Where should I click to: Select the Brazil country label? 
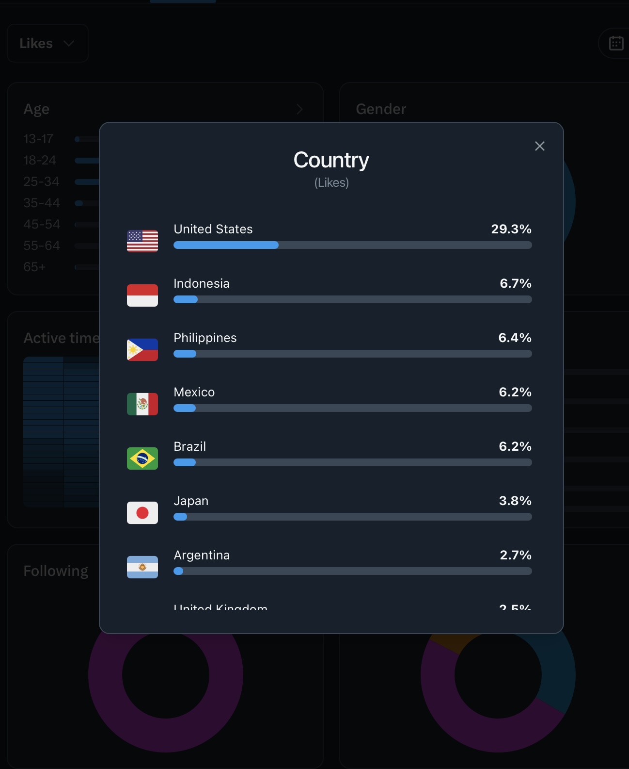(189, 446)
